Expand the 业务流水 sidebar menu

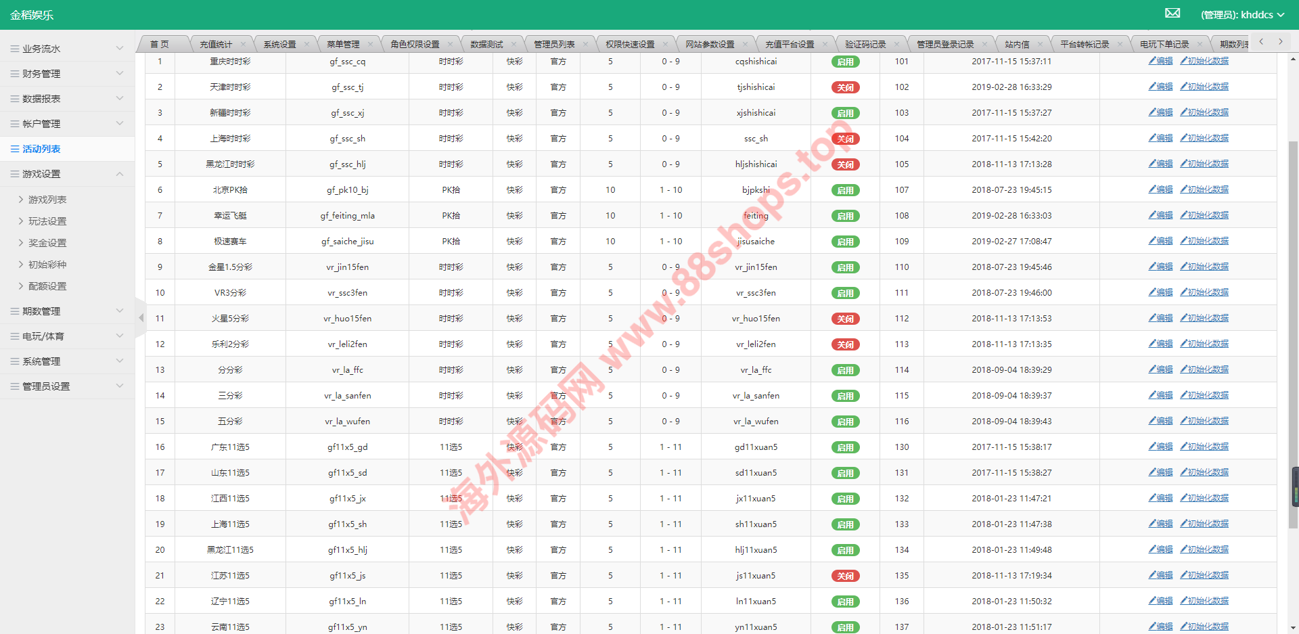[x=67, y=49]
